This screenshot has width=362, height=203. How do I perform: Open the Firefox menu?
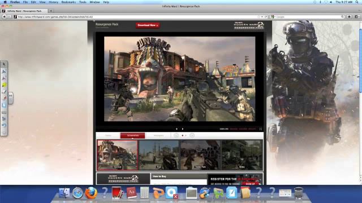coord(15,2)
